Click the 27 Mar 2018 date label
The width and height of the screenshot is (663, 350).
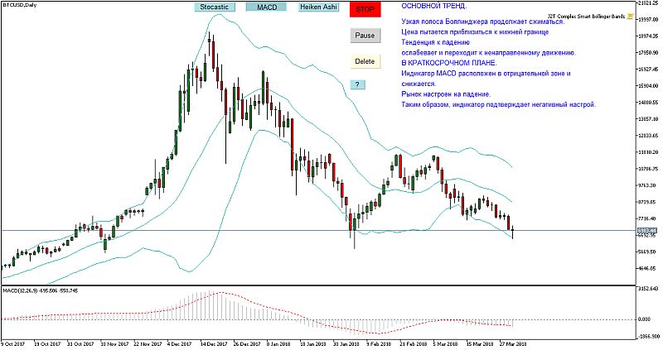[512, 344]
